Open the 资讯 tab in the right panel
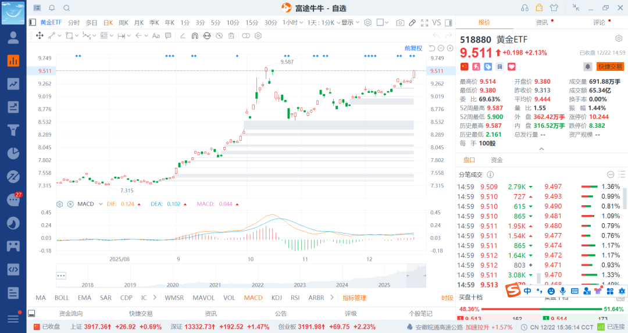This screenshot has height=333, width=628. [542, 23]
